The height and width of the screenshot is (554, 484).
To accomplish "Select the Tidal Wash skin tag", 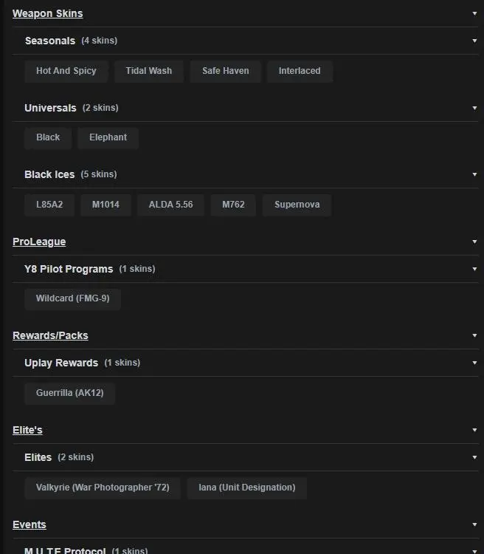I will (x=148, y=71).
